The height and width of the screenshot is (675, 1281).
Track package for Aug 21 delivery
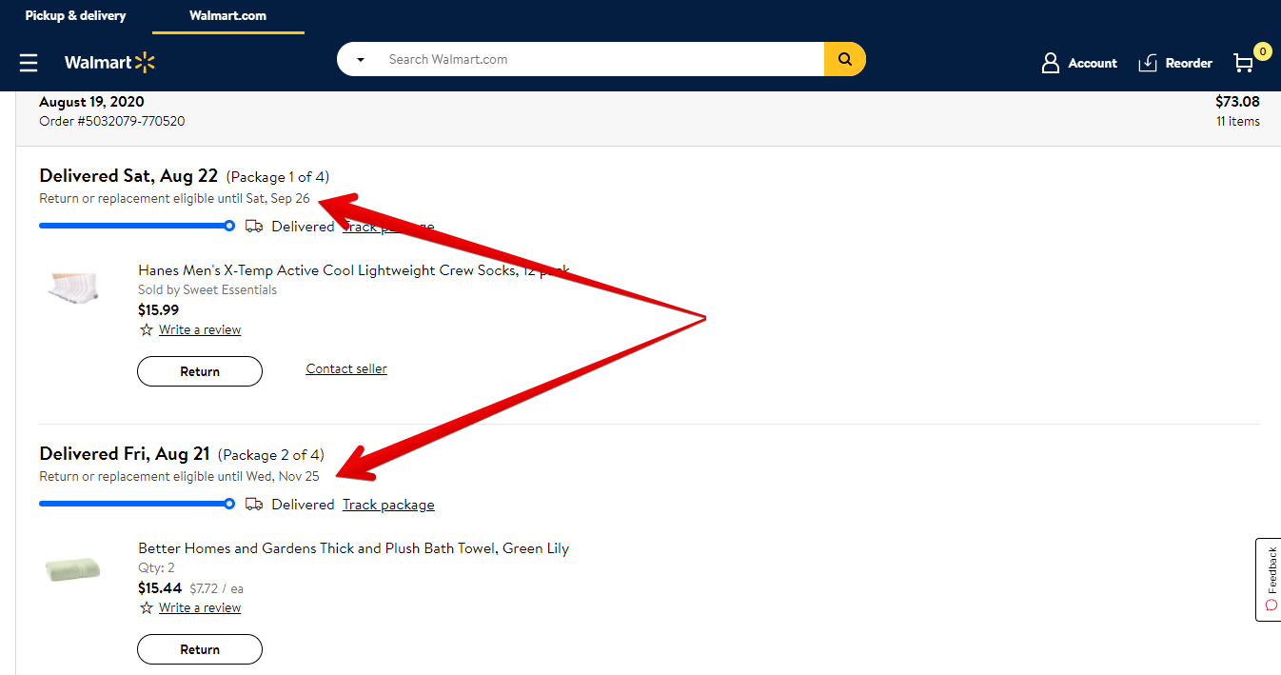[388, 505]
